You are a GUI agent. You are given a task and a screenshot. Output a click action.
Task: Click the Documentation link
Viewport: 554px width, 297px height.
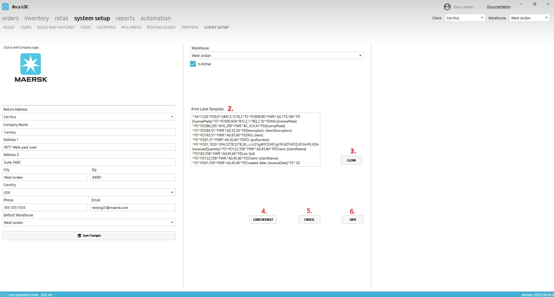499,7
